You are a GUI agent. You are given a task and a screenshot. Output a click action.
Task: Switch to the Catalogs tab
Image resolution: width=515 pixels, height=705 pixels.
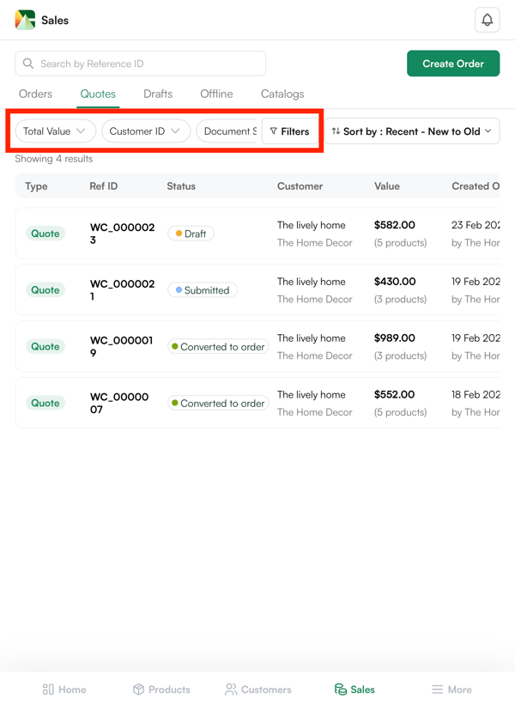[x=282, y=94]
